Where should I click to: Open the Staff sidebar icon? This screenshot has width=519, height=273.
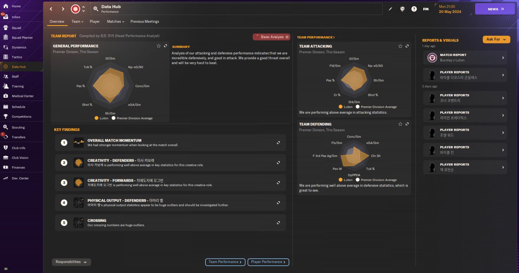[x=6, y=76]
